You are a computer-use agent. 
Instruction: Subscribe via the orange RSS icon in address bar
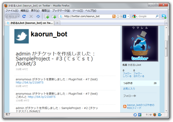(114, 16)
